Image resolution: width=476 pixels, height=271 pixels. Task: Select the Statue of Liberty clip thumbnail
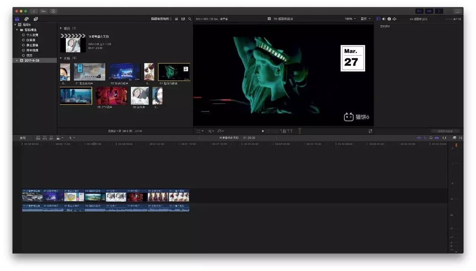coord(174,72)
